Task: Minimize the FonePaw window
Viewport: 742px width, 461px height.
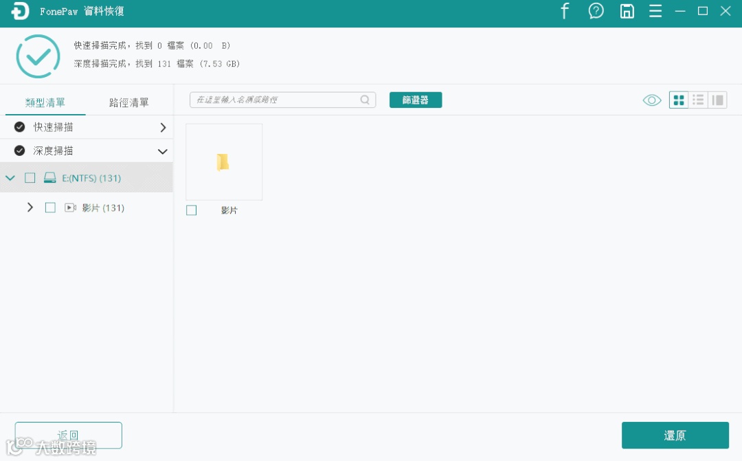Action: [x=680, y=11]
